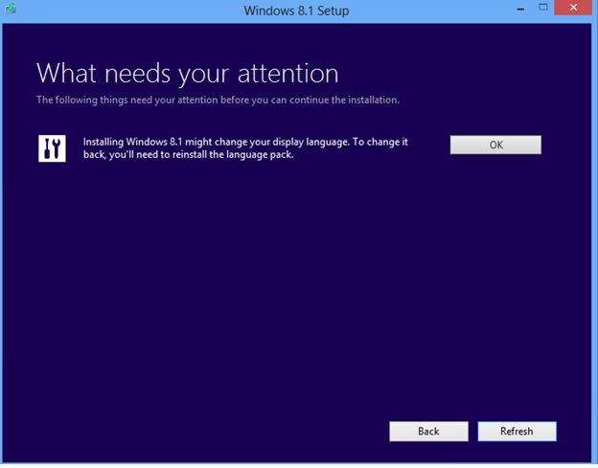Open the Setup system menu icon in title bar
This screenshot has width=598, height=468.
11,8
